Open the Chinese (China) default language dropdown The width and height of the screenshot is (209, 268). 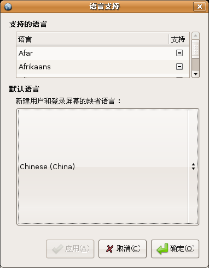tap(108, 166)
